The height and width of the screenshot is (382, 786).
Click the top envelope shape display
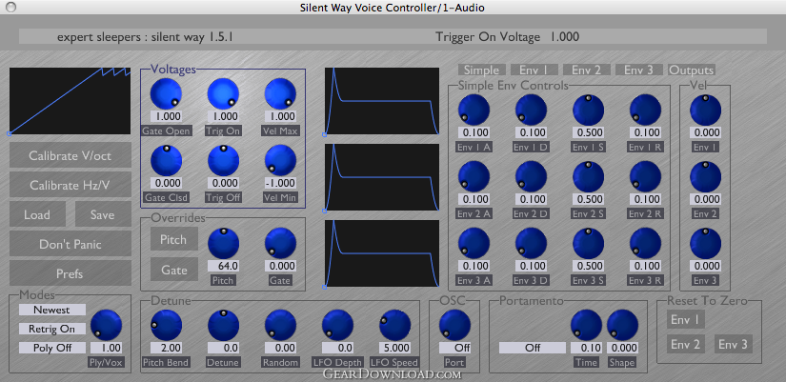pos(382,101)
